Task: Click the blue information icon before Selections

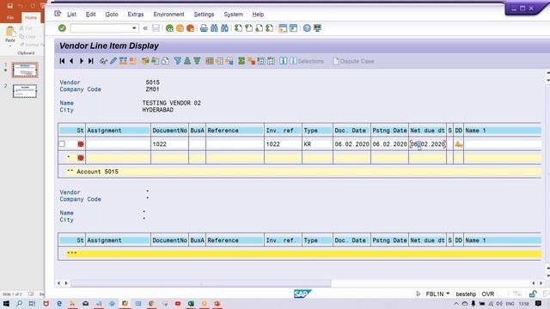Action: click(283, 61)
